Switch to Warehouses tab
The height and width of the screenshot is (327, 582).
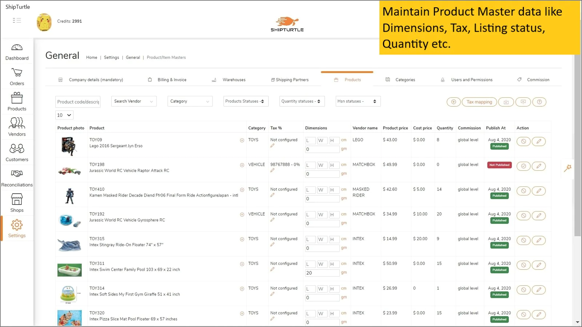click(x=229, y=80)
